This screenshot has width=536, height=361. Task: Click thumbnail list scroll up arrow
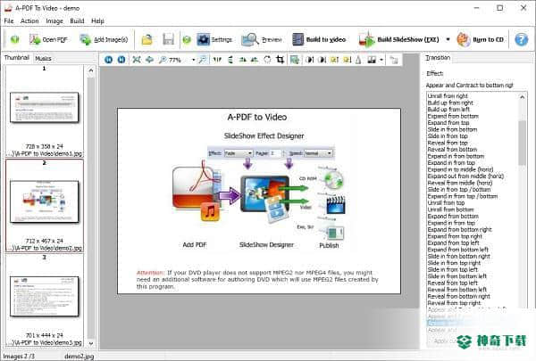point(91,70)
